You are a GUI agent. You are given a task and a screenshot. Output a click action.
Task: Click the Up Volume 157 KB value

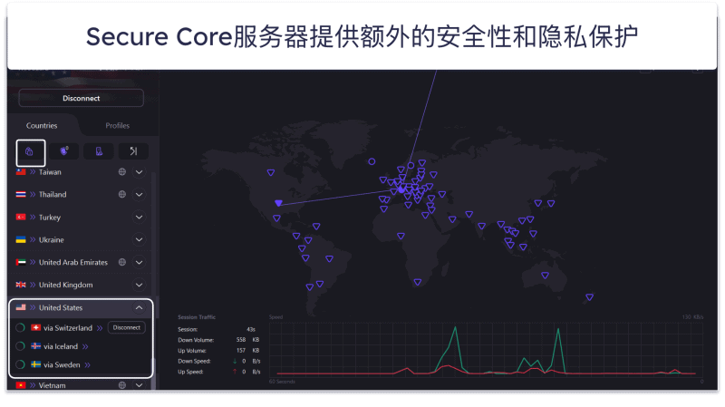click(x=247, y=350)
